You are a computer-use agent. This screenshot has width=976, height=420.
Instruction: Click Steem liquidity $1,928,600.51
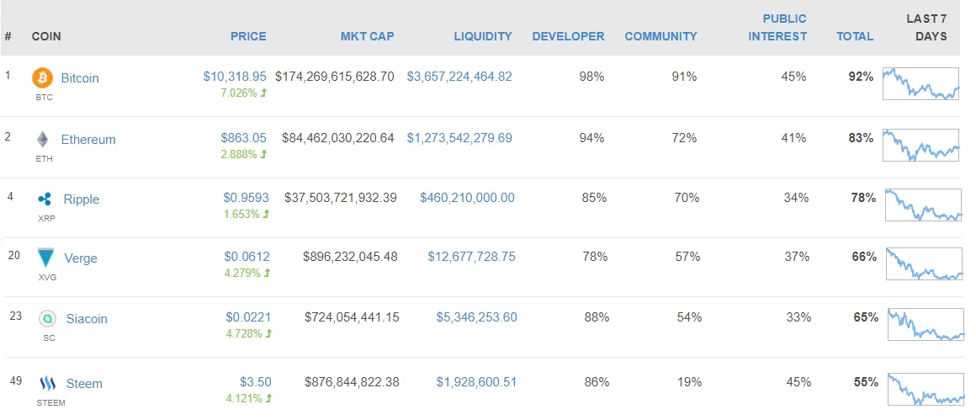point(477,382)
